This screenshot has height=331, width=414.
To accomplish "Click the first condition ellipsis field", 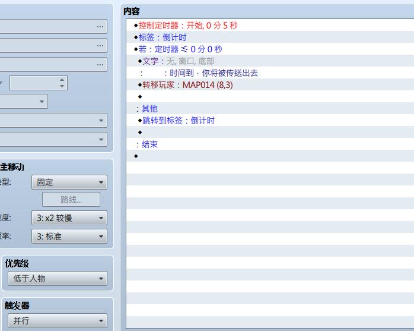I will [x=53, y=27].
